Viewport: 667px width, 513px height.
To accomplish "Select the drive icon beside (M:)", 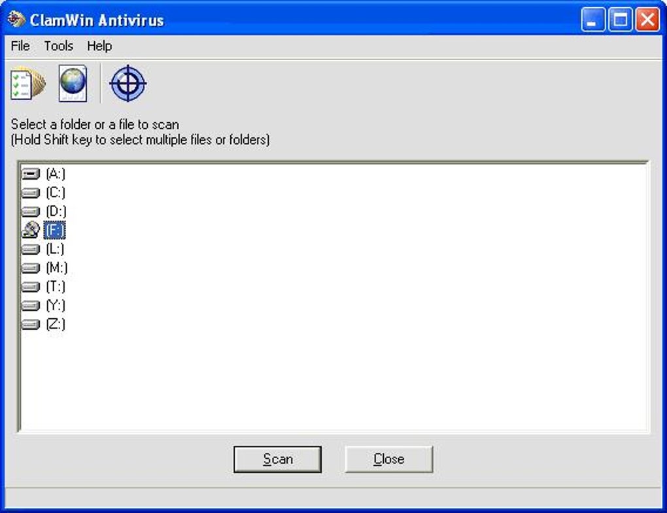I will tap(31, 268).
